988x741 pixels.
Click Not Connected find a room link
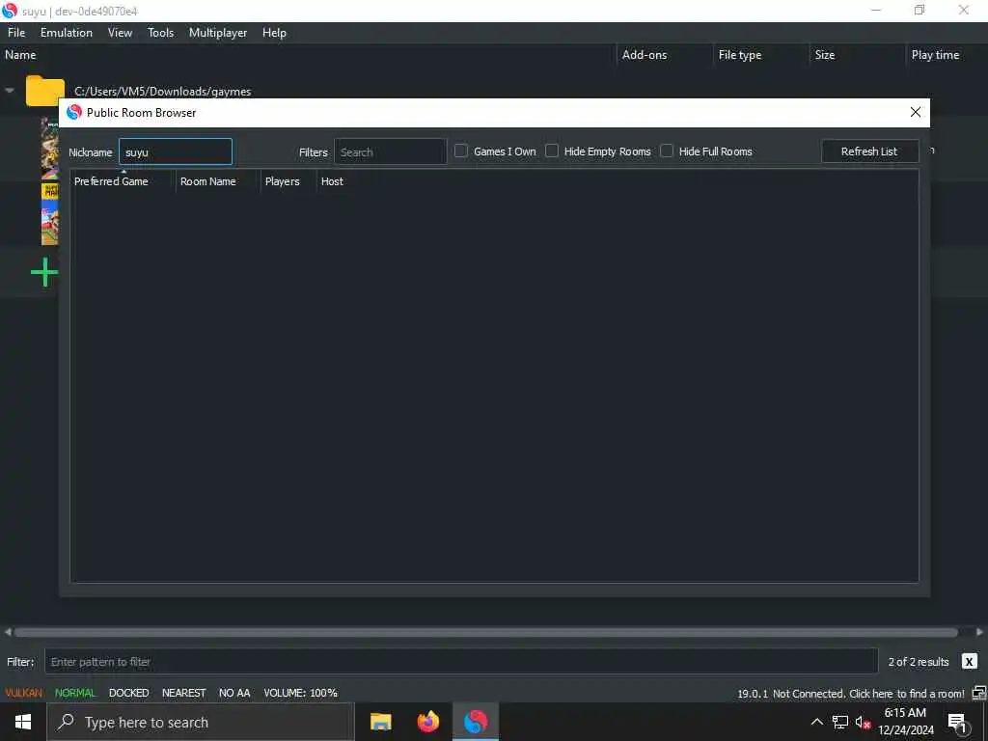click(x=868, y=694)
